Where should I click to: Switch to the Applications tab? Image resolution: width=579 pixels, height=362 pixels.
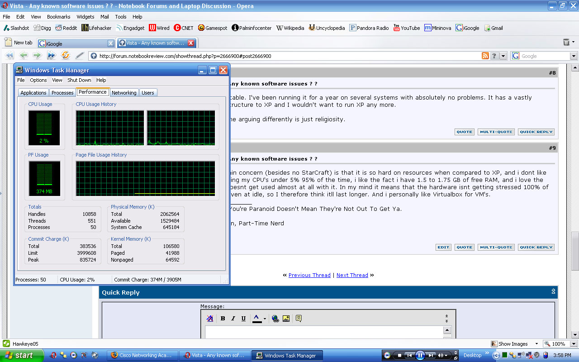(x=33, y=92)
